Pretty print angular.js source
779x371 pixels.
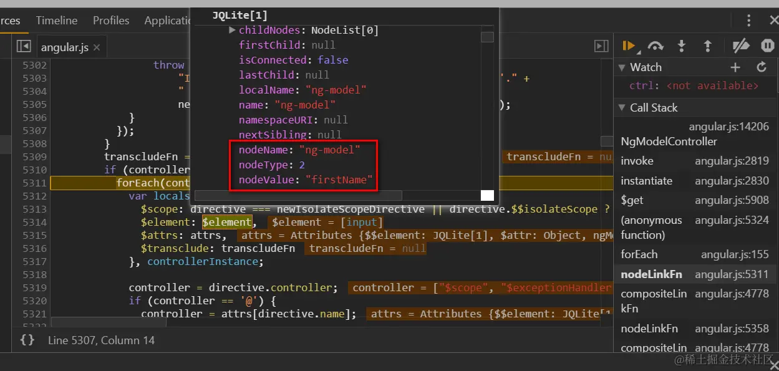click(x=27, y=340)
